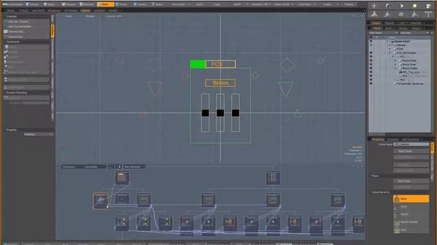Switch to the Rigging layout tab

[x=85, y=11]
